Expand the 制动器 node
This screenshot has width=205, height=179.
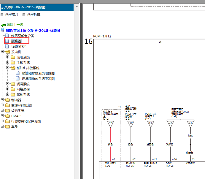click(x=2, y=100)
